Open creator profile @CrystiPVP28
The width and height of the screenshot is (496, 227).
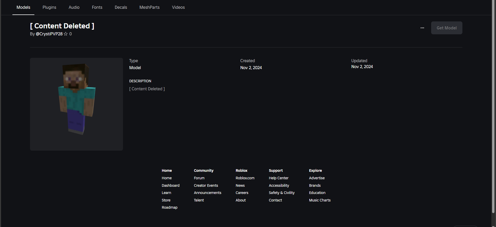tap(49, 34)
